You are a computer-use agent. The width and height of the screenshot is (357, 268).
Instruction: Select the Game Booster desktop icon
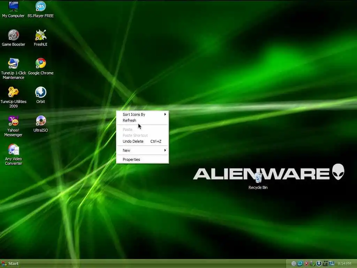[x=14, y=38]
